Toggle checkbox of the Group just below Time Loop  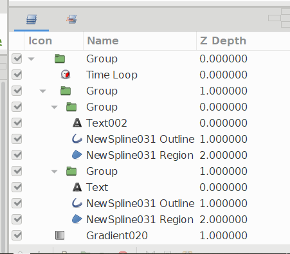[x=17, y=91]
